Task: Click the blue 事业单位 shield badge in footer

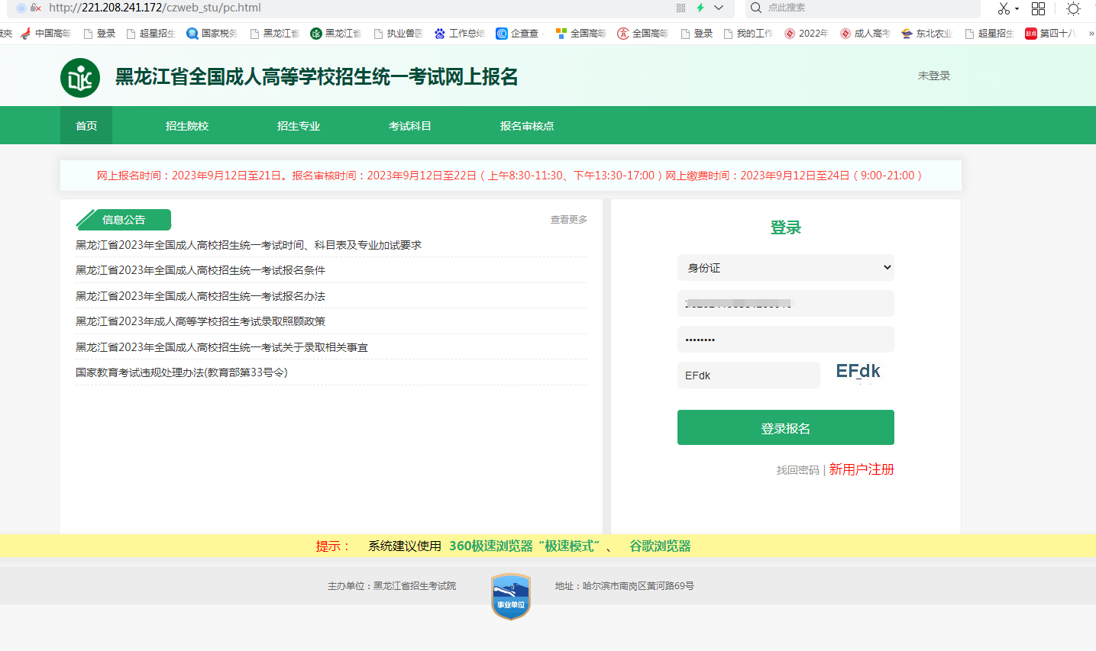Action: 511,596
